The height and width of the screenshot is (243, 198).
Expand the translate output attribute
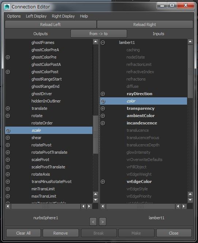tap(8, 108)
